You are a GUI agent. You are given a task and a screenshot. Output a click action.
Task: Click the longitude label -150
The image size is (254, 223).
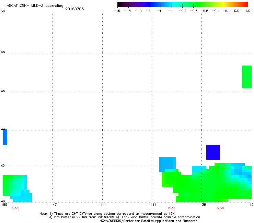(3, 205)
